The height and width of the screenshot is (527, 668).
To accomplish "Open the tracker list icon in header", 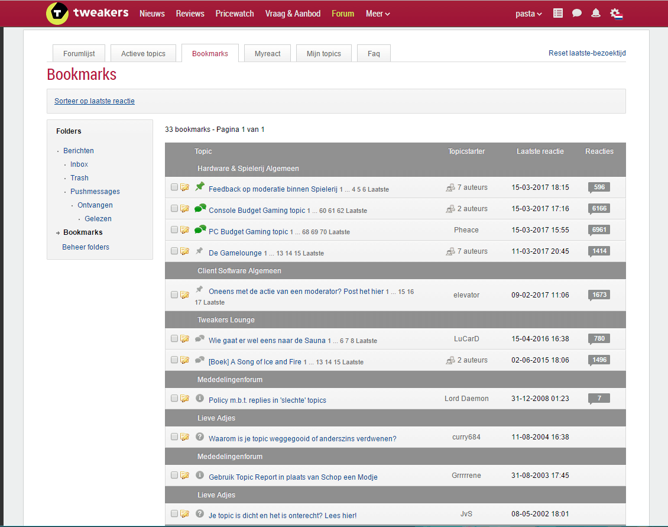I will pyautogui.click(x=557, y=13).
